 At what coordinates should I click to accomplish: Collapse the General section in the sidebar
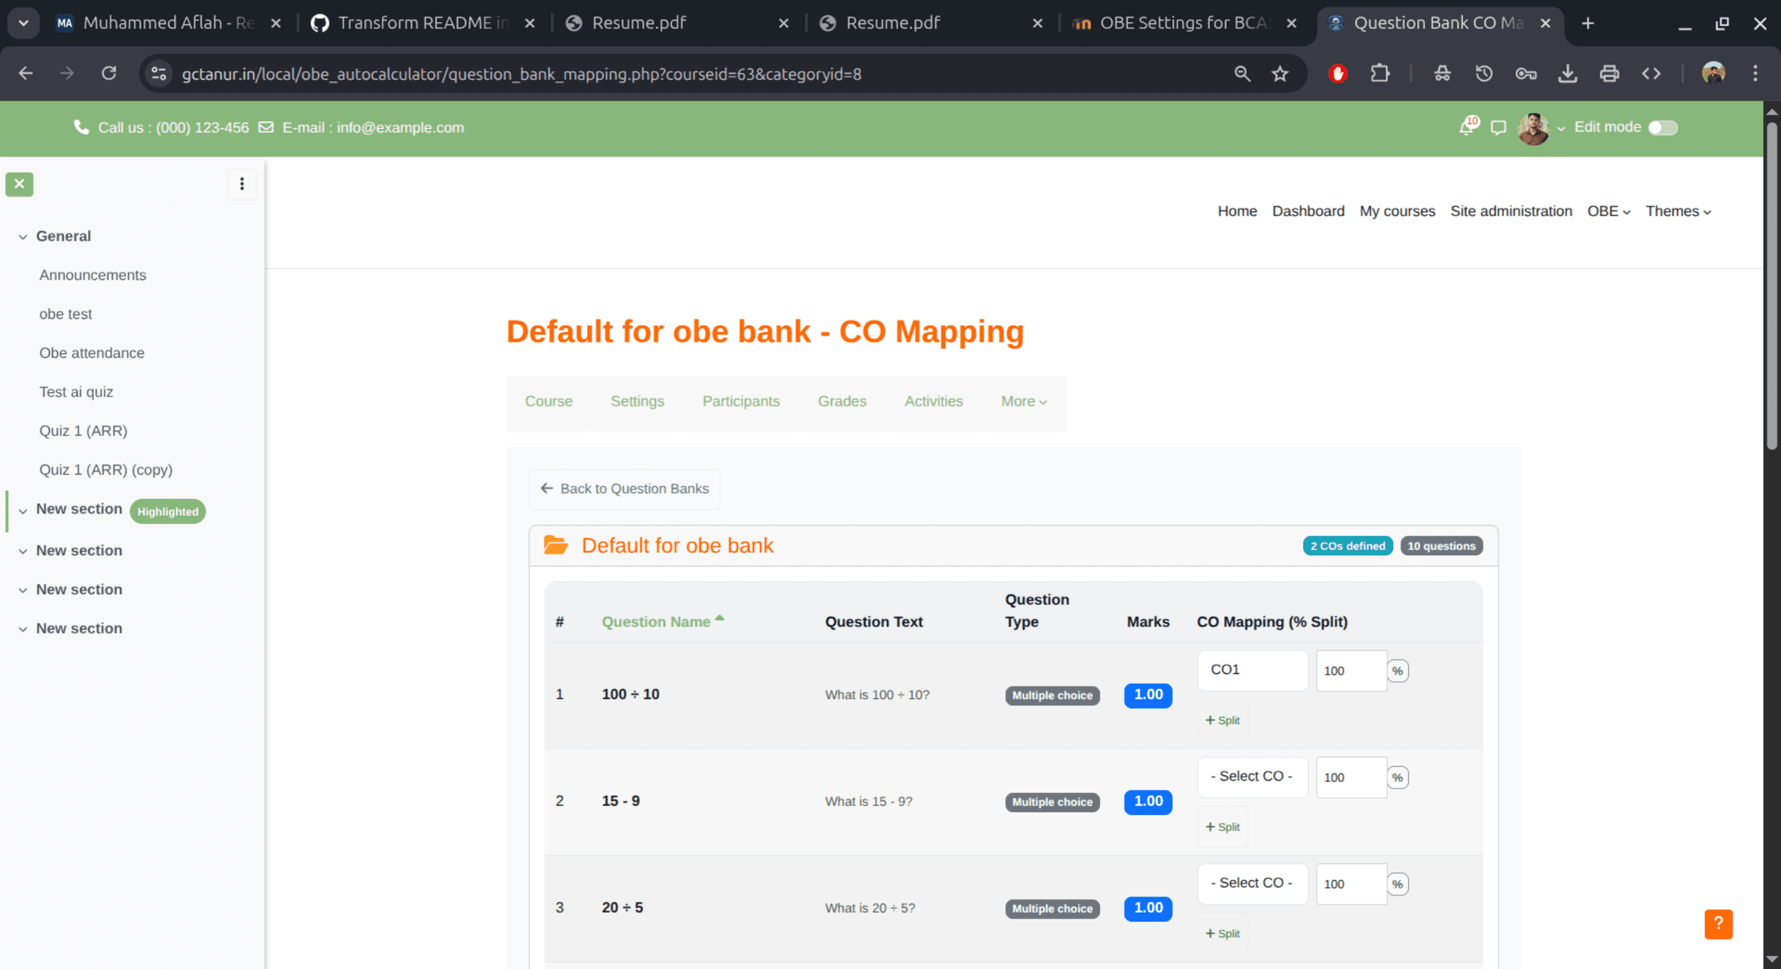(23, 236)
